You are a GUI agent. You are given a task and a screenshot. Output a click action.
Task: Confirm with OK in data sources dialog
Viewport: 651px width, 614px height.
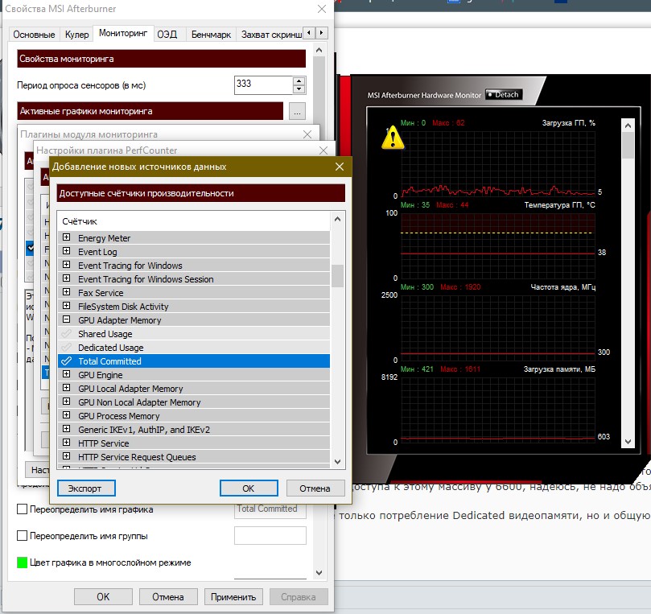coord(249,488)
